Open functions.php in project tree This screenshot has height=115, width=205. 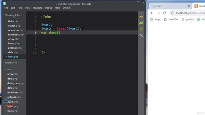15,92
